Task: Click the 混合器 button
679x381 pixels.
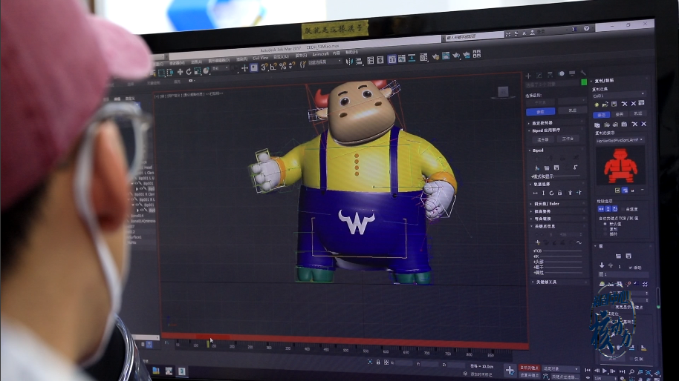Action: [543, 139]
